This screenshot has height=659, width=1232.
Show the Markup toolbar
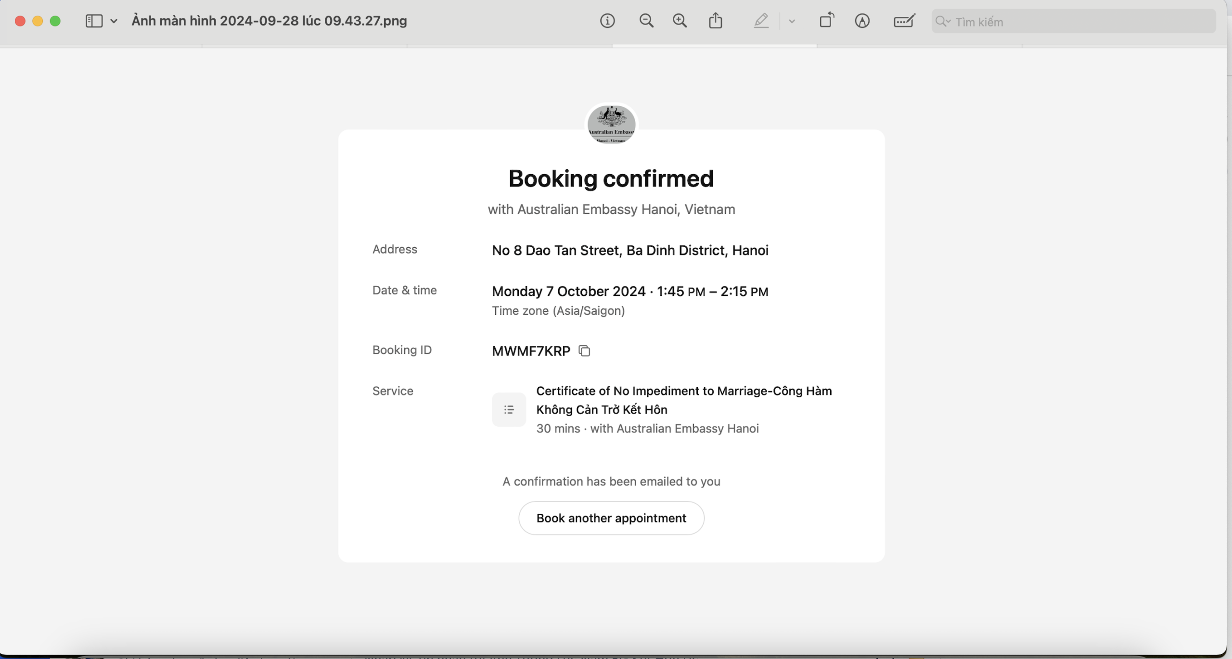(862, 21)
